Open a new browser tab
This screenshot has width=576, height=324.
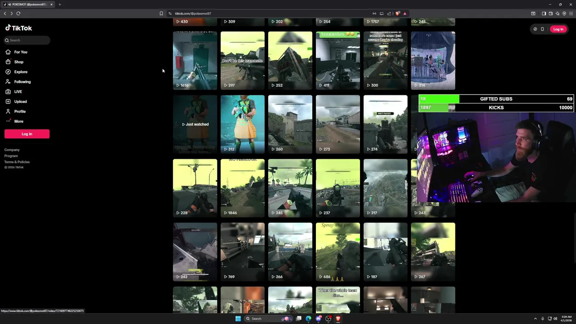click(x=59, y=4)
